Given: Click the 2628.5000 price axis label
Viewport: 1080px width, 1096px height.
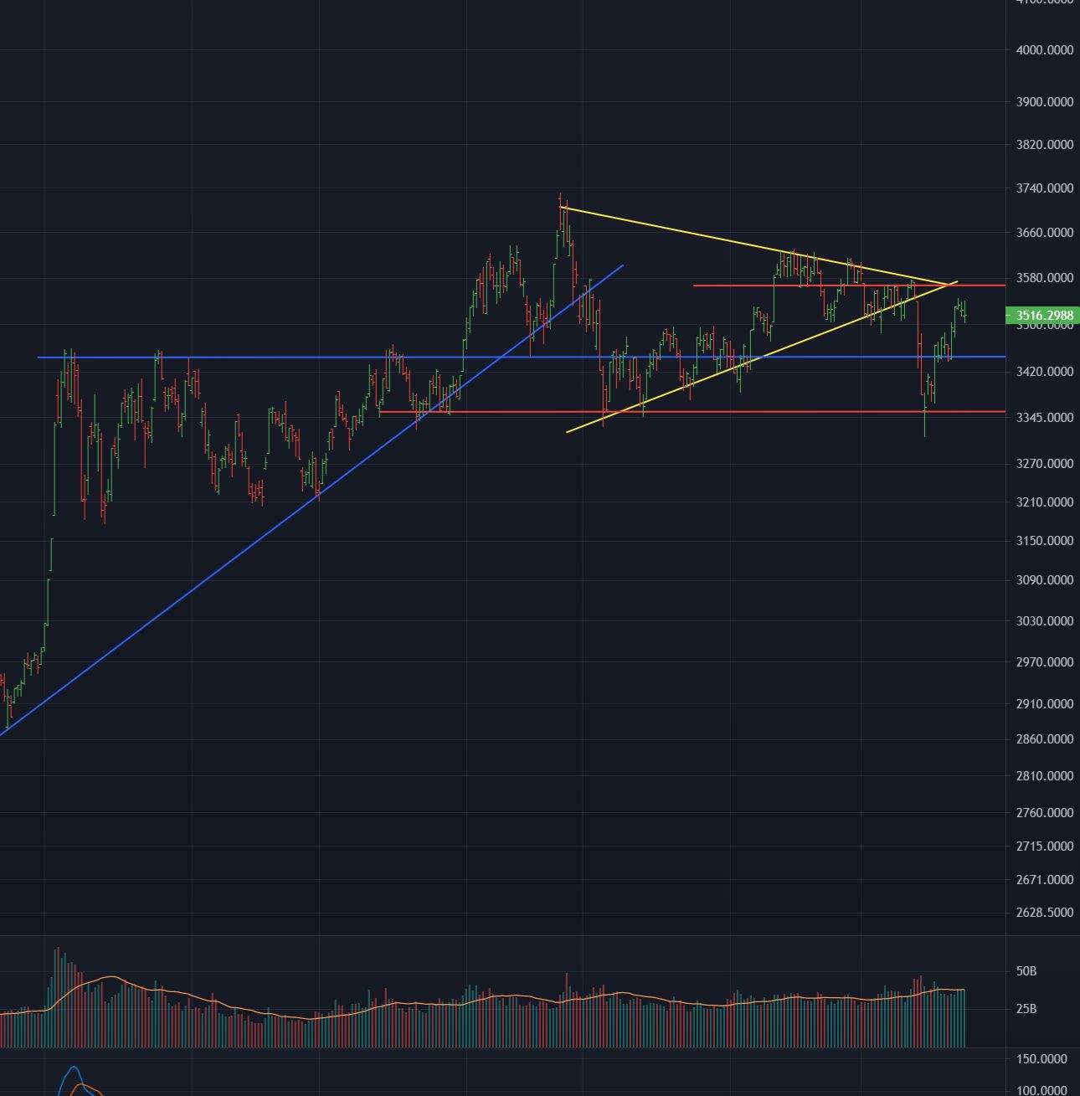Looking at the screenshot, I should point(1044,913).
